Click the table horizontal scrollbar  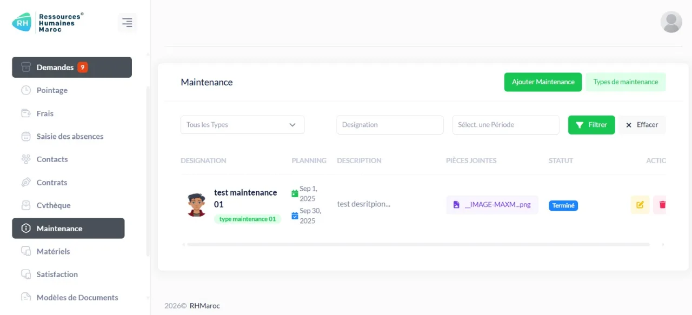click(x=418, y=245)
